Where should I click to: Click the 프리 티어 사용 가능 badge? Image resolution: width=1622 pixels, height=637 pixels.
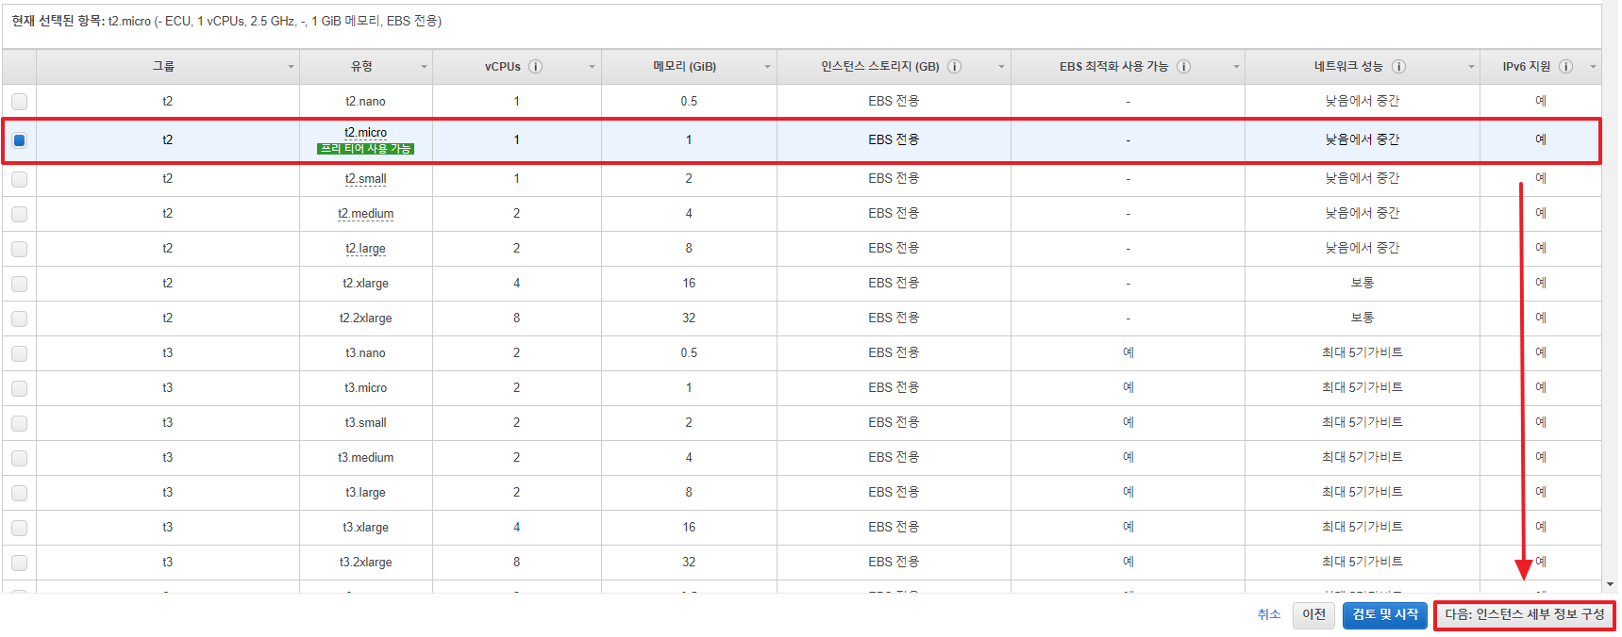[365, 149]
